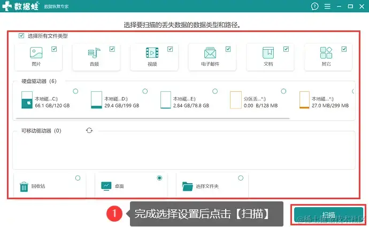Refresh the removable drives list
This screenshot has width=369, height=227.
pyautogui.click(x=89, y=130)
